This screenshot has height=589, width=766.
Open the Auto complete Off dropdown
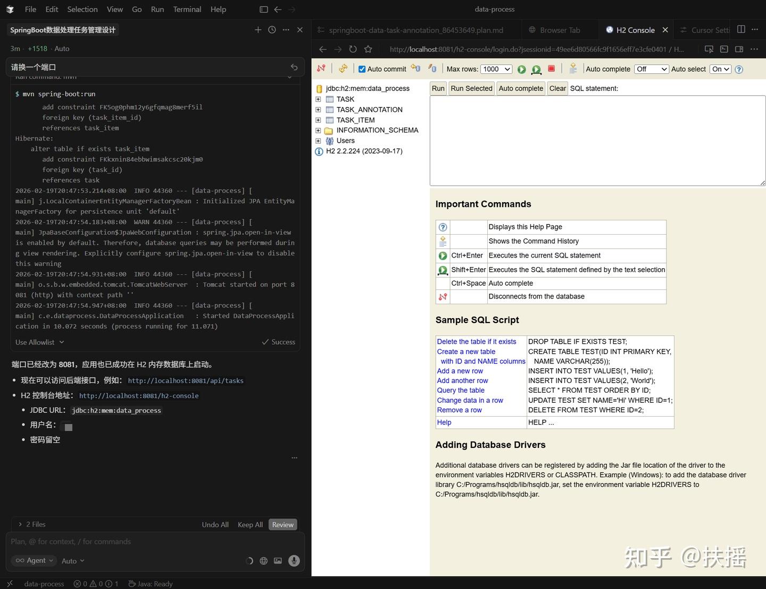click(x=652, y=69)
